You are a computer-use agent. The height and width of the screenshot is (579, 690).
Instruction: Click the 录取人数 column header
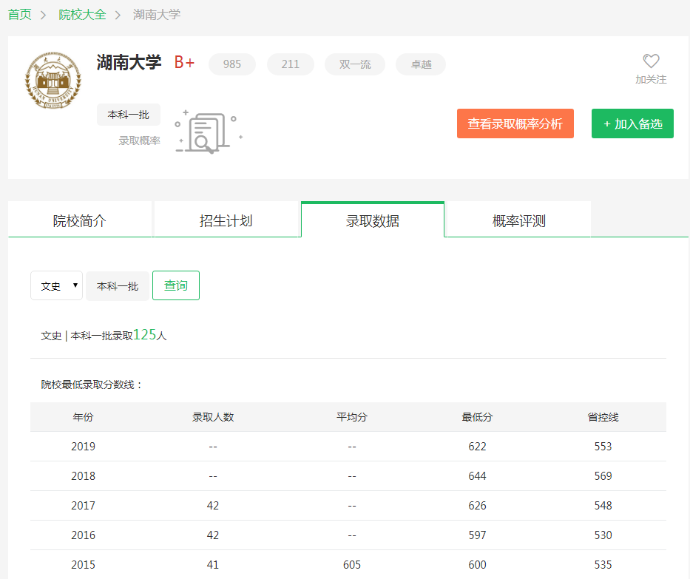[x=213, y=416]
